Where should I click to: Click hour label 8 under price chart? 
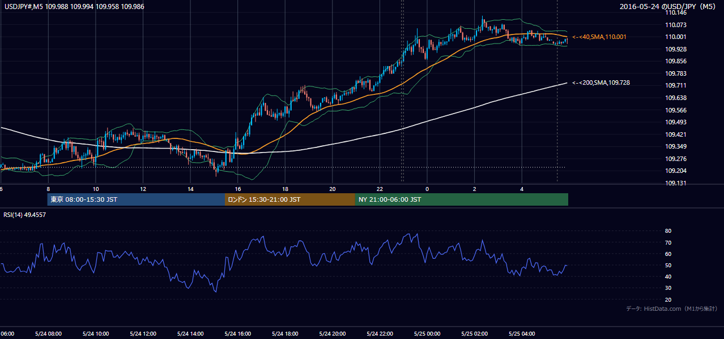click(x=48, y=189)
